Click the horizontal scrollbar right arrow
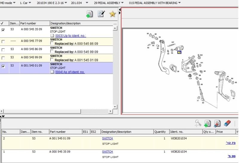 (x=111, y=111)
